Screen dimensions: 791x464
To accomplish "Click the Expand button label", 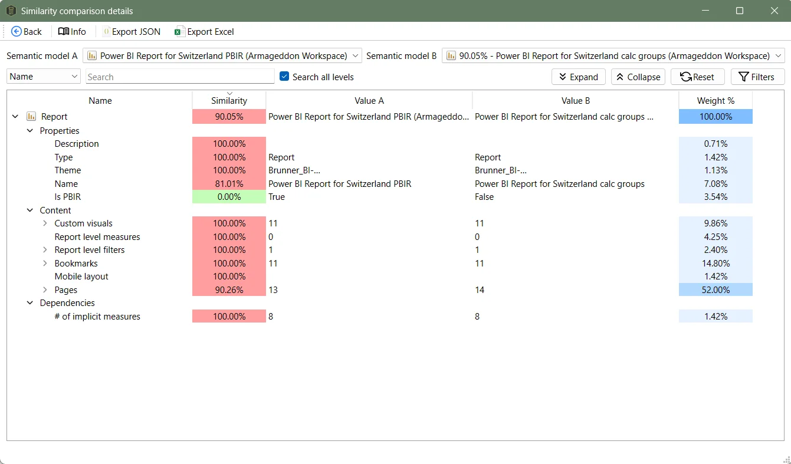I will point(584,77).
